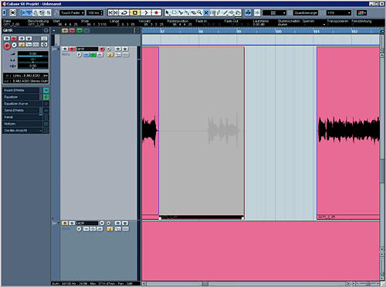Select the arrow object selection tool

[x=168, y=12]
